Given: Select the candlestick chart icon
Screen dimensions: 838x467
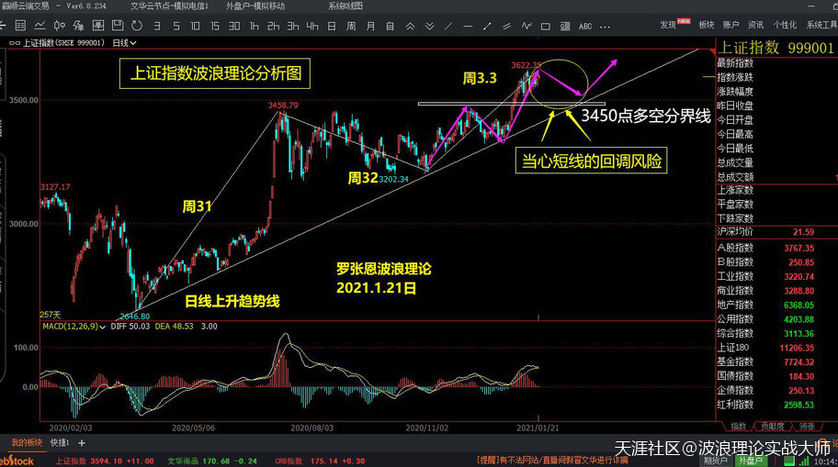Looking at the screenshot, I should coord(60,25).
